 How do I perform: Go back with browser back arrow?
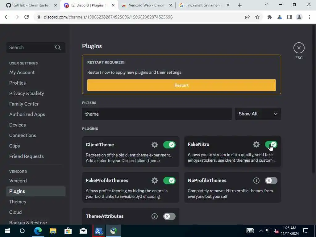[7, 17]
